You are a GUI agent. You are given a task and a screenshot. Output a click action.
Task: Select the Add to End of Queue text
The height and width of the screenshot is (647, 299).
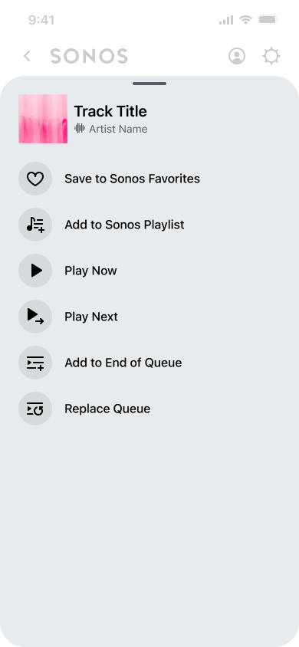[x=123, y=363]
